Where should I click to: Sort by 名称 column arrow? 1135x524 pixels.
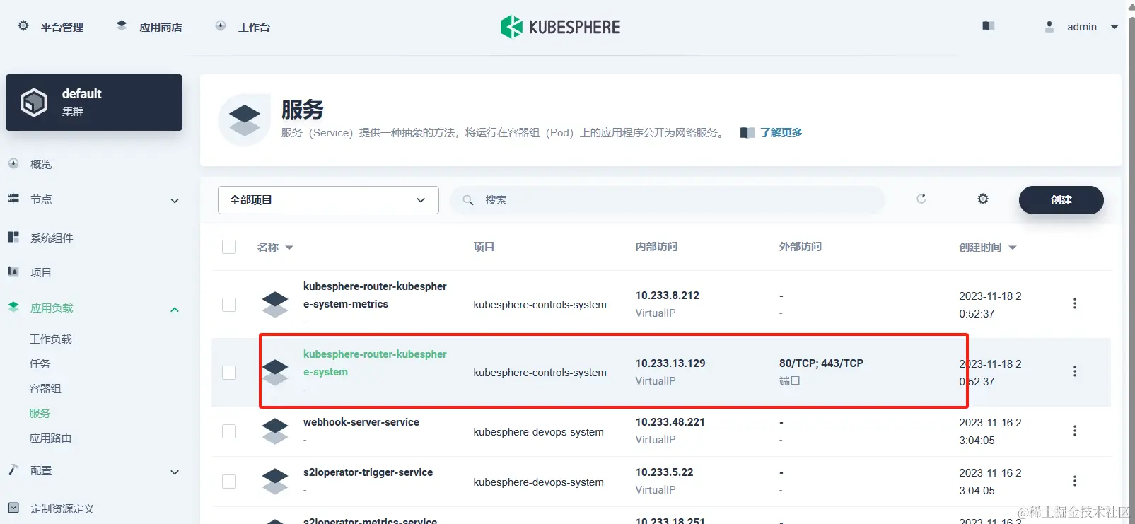[x=289, y=248]
